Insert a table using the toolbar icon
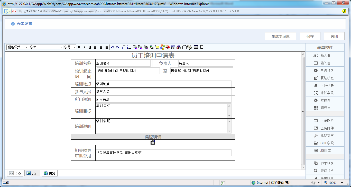Screen dimensions: 351x187 (196, 47)
